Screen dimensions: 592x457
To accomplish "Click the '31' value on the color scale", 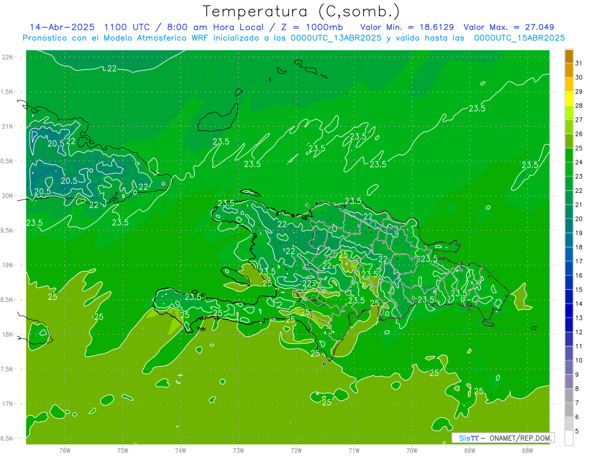I will [x=579, y=63].
